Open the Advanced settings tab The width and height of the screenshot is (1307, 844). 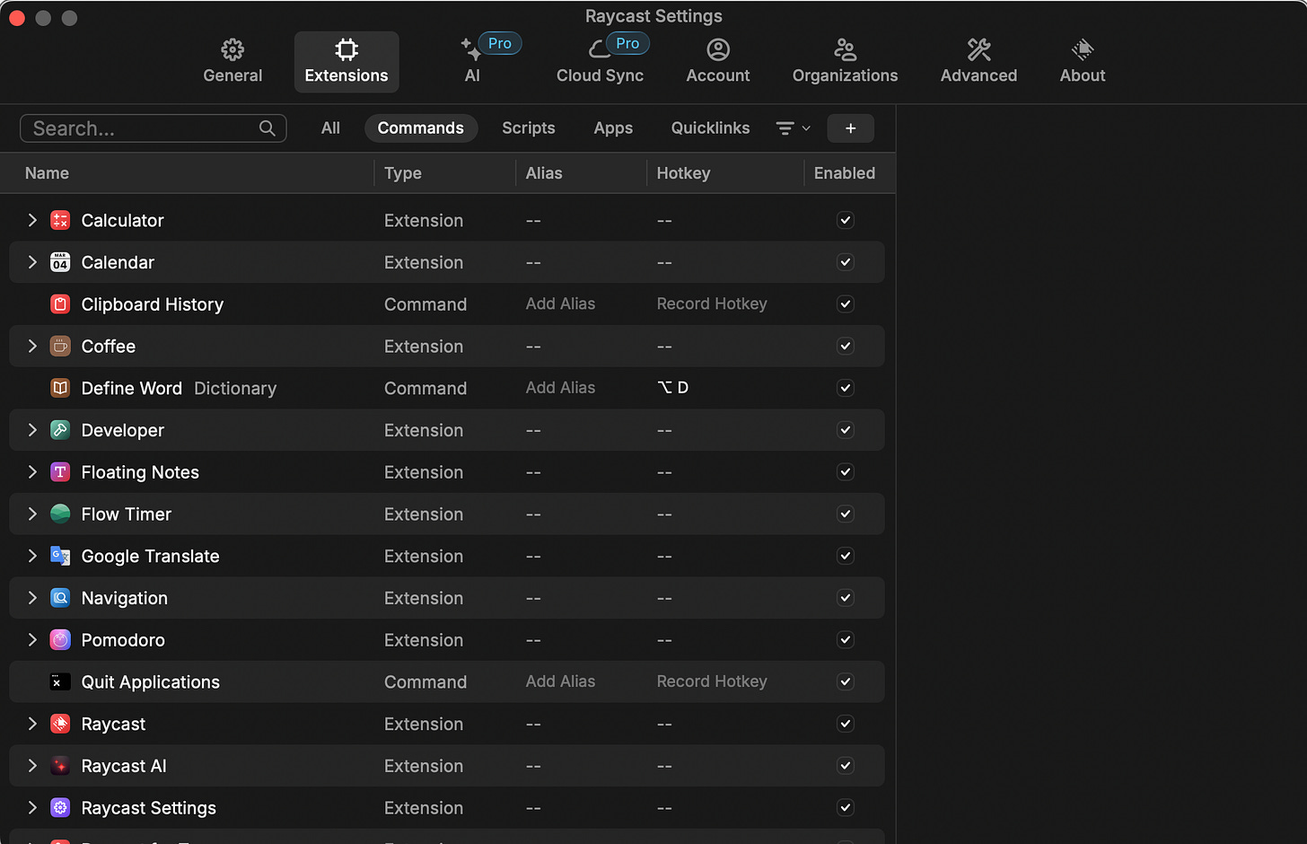[978, 62]
